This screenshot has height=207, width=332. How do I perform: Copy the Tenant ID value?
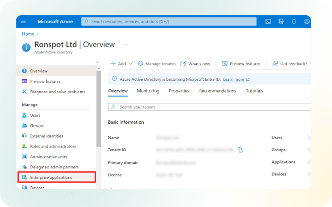[x=240, y=150]
